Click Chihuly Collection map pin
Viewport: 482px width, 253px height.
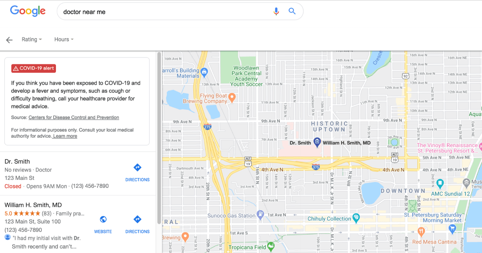click(356, 218)
